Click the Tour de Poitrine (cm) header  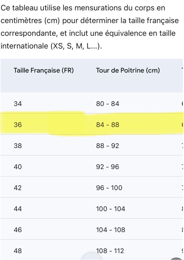tap(128, 71)
